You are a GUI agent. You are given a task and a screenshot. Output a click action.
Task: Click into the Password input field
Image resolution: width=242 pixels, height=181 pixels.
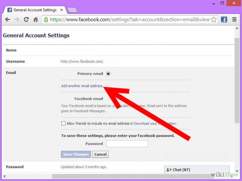point(127,144)
